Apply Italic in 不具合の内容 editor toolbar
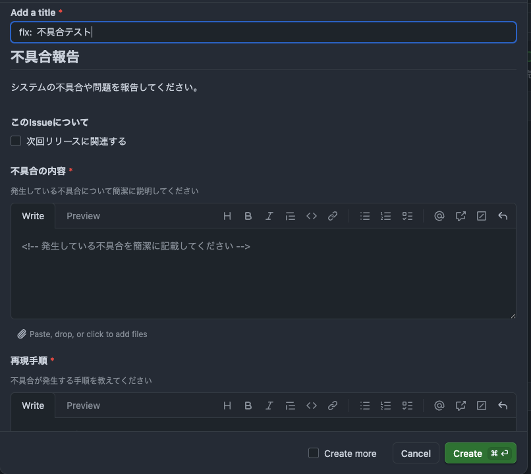This screenshot has height=474, width=531. [269, 216]
